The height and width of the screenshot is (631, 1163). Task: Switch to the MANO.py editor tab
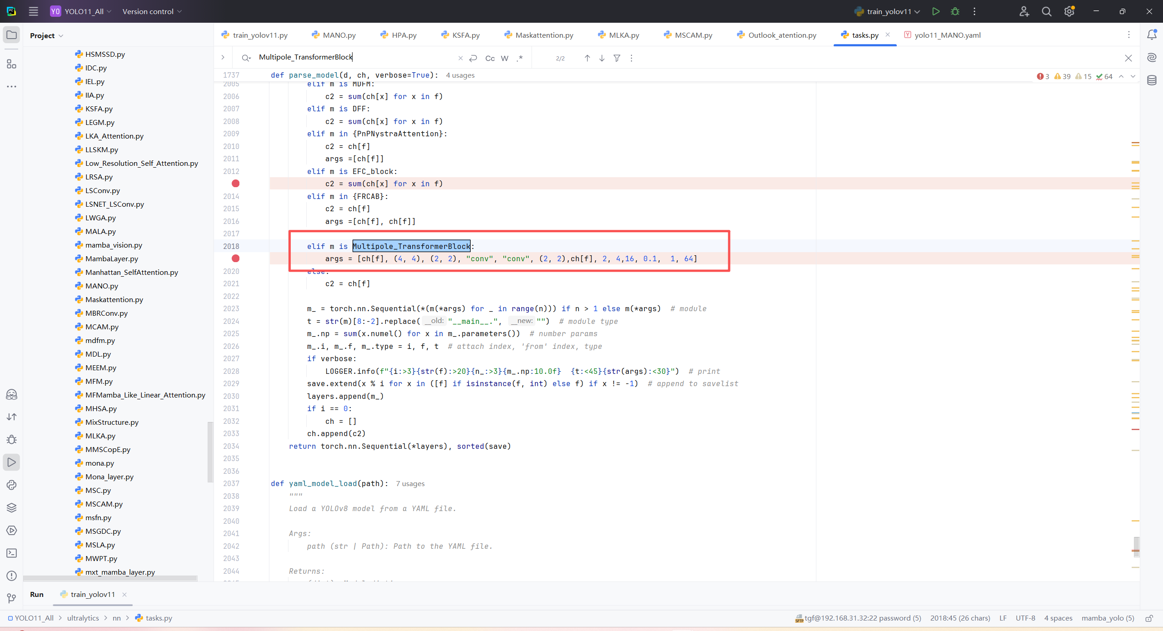338,35
